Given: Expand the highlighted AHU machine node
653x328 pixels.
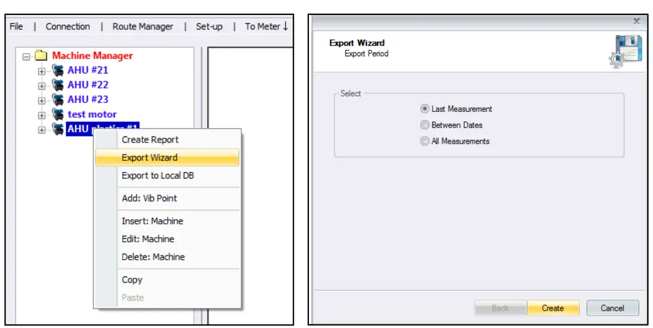Looking at the screenshot, I should (42, 130).
